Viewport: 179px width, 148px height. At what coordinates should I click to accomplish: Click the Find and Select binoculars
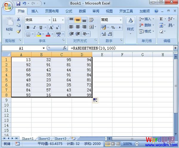click(170, 25)
